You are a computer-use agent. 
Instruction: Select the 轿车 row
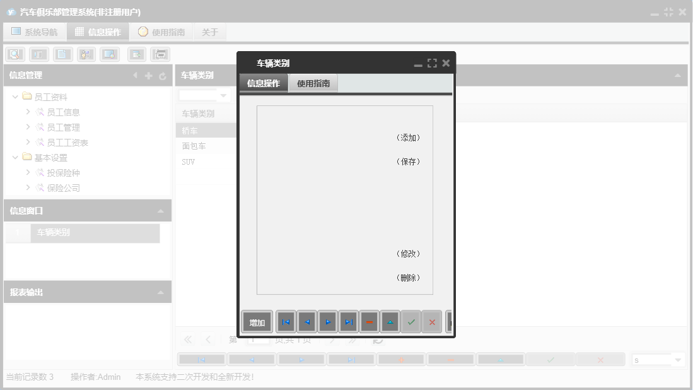click(x=206, y=131)
